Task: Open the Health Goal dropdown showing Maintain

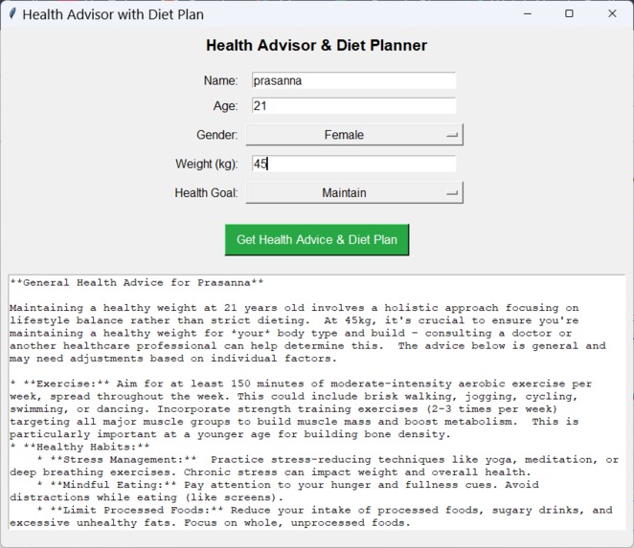Action: pos(354,192)
